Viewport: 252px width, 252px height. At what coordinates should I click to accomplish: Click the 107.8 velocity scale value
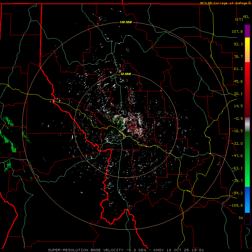pos(237,31)
